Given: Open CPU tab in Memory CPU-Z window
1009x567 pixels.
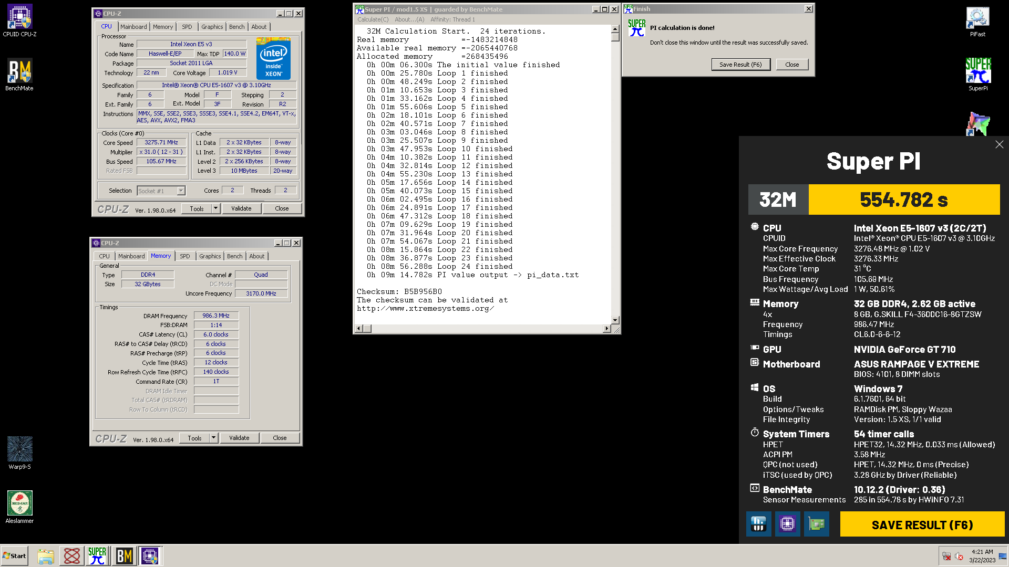Looking at the screenshot, I should [x=105, y=256].
